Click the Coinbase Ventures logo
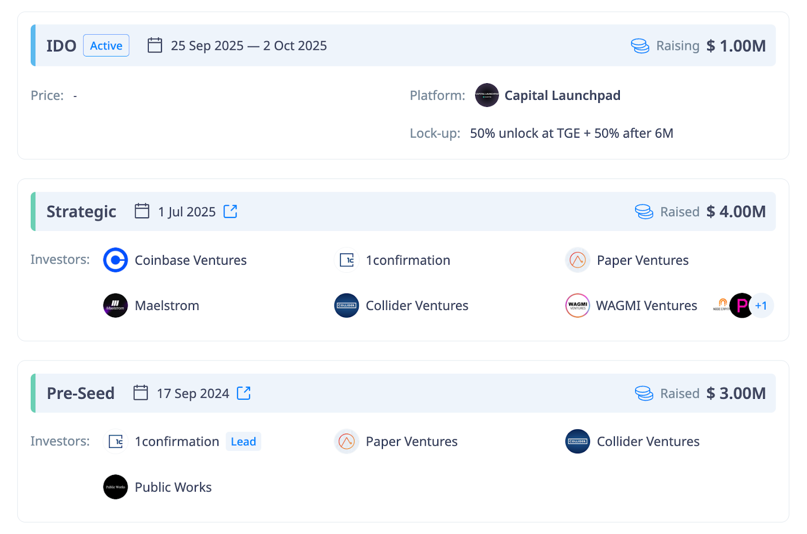The width and height of the screenshot is (807, 534). [116, 260]
